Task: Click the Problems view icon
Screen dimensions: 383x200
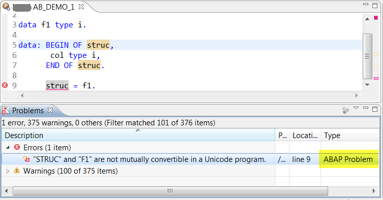Action: (x=6, y=110)
